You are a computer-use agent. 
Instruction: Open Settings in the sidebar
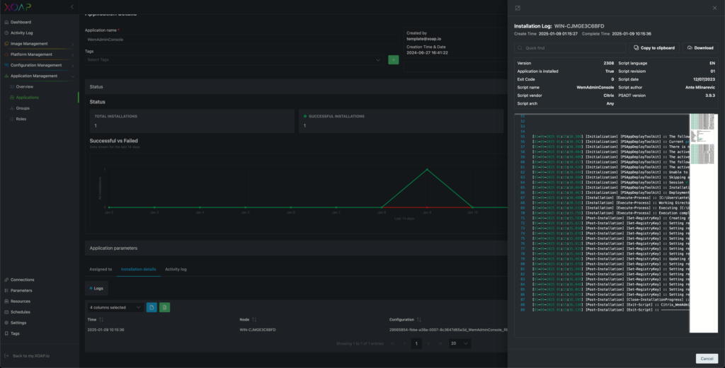pyautogui.click(x=18, y=323)
